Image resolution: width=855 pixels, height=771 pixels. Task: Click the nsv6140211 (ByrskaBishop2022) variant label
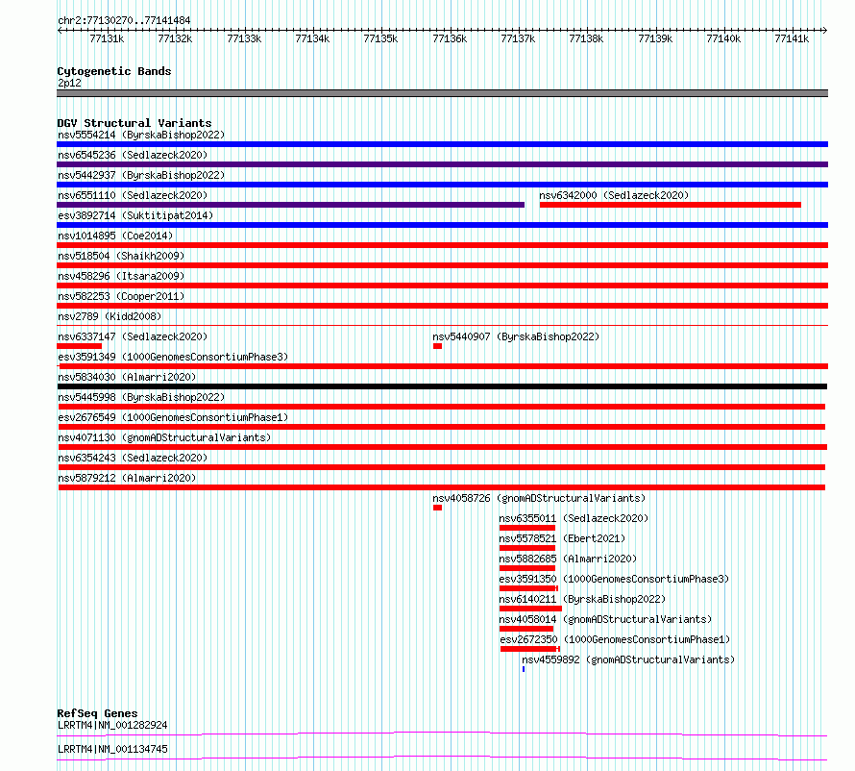coord(582,599)
